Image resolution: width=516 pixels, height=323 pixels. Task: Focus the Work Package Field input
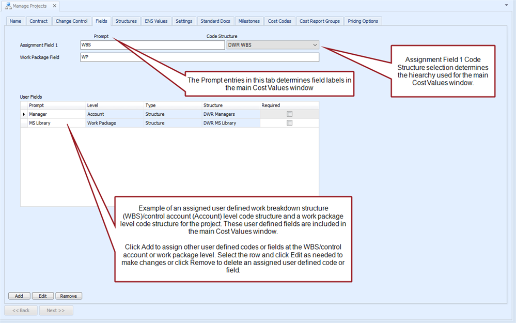click(x=199, y=57)
